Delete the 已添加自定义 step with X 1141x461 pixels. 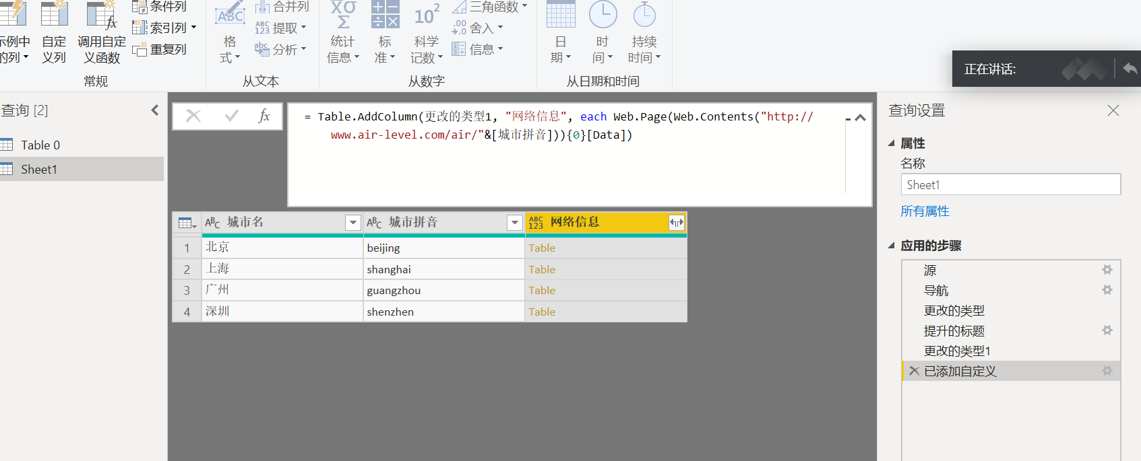(x=914, y=371)
